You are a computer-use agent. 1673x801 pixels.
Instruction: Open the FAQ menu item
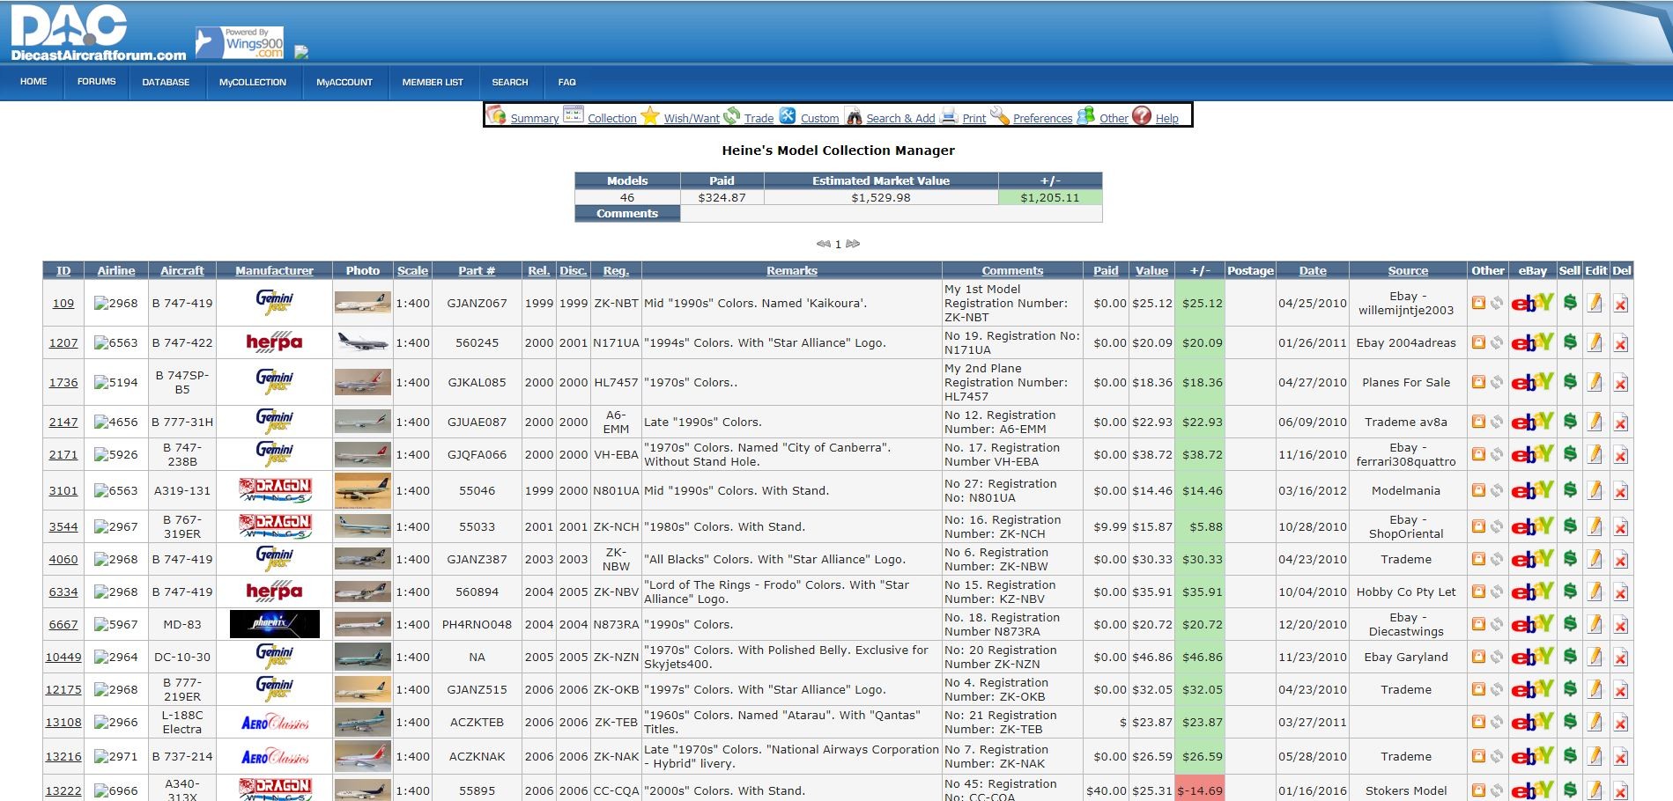pyautogui.click(x=567, y=82)
